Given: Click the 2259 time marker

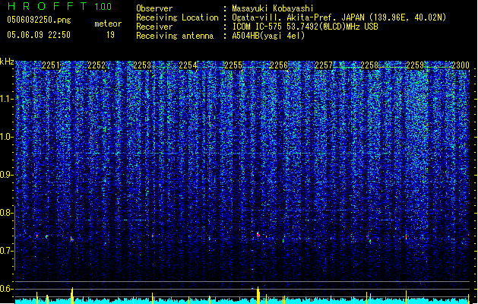Looking at the screenshot, I should (x=415, y=65).
